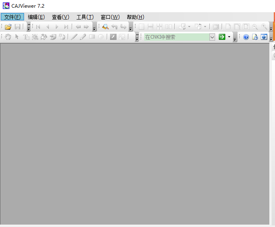Open the 工具(T) menu
This screenshot has width=275, height=227.
[x=85, y=17]
